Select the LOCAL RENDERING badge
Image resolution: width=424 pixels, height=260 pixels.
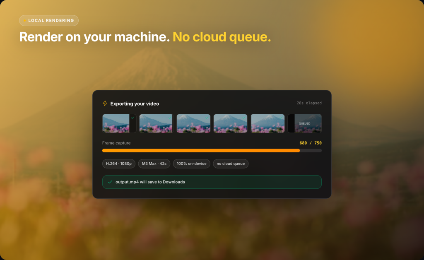pyautogui.click(x=49, y=21)
